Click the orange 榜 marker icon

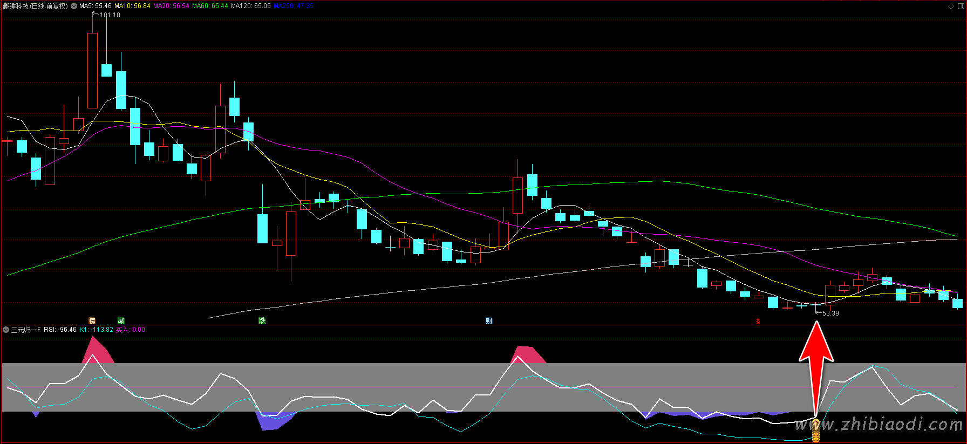click(92, 320)
